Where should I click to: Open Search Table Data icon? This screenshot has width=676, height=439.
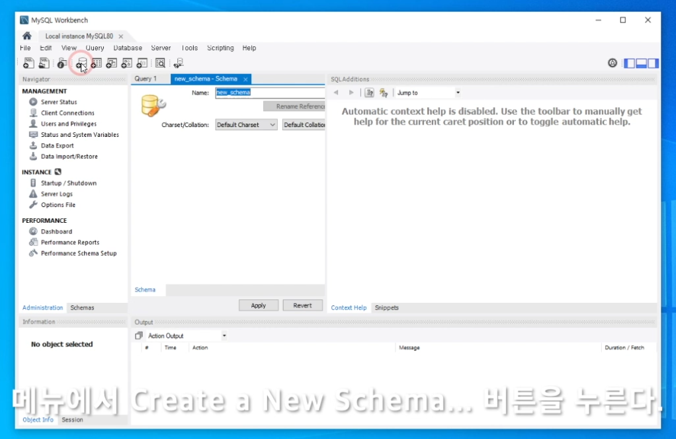(160, 63)
